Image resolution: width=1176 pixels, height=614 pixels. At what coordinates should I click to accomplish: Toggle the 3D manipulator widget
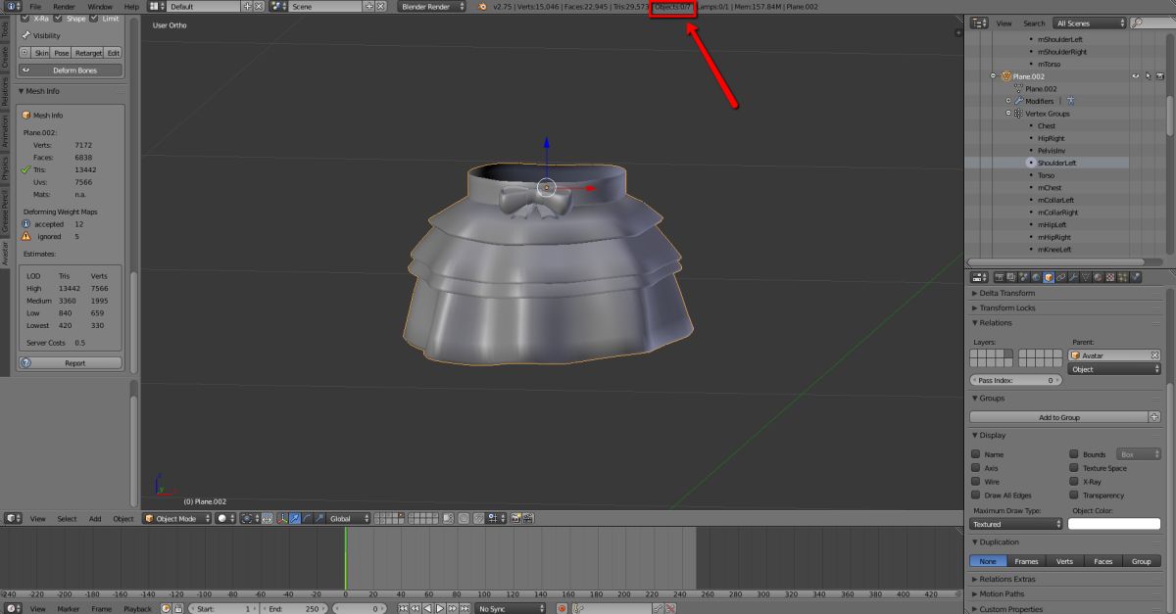(x=281, y=518)
